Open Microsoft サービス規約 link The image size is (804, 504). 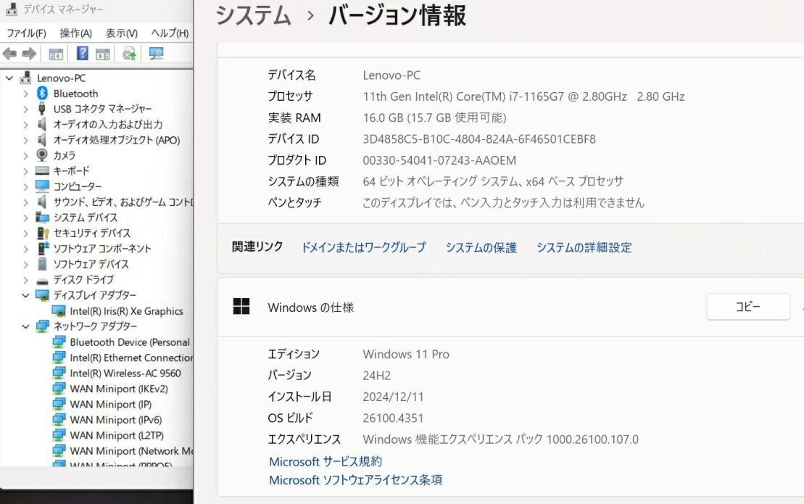point(325,461)
